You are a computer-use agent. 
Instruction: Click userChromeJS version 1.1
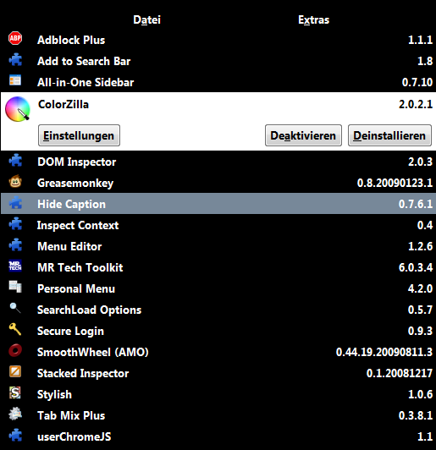coord(425,436)
